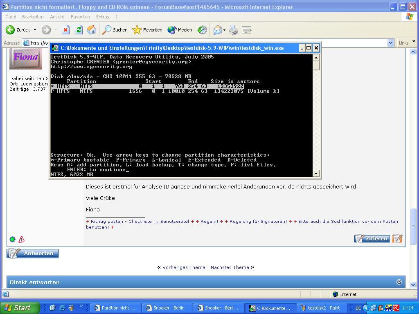Click the Fiona avatar image
This screenshot has height=314, width=419.
26,58
